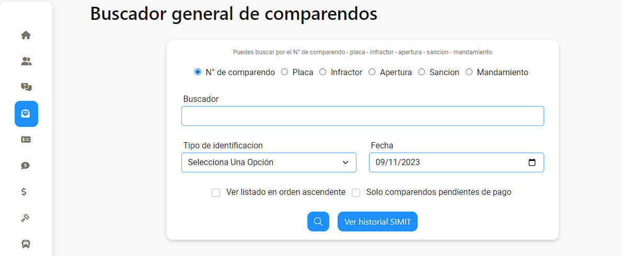Select the Placa radio option

point(284,72)
